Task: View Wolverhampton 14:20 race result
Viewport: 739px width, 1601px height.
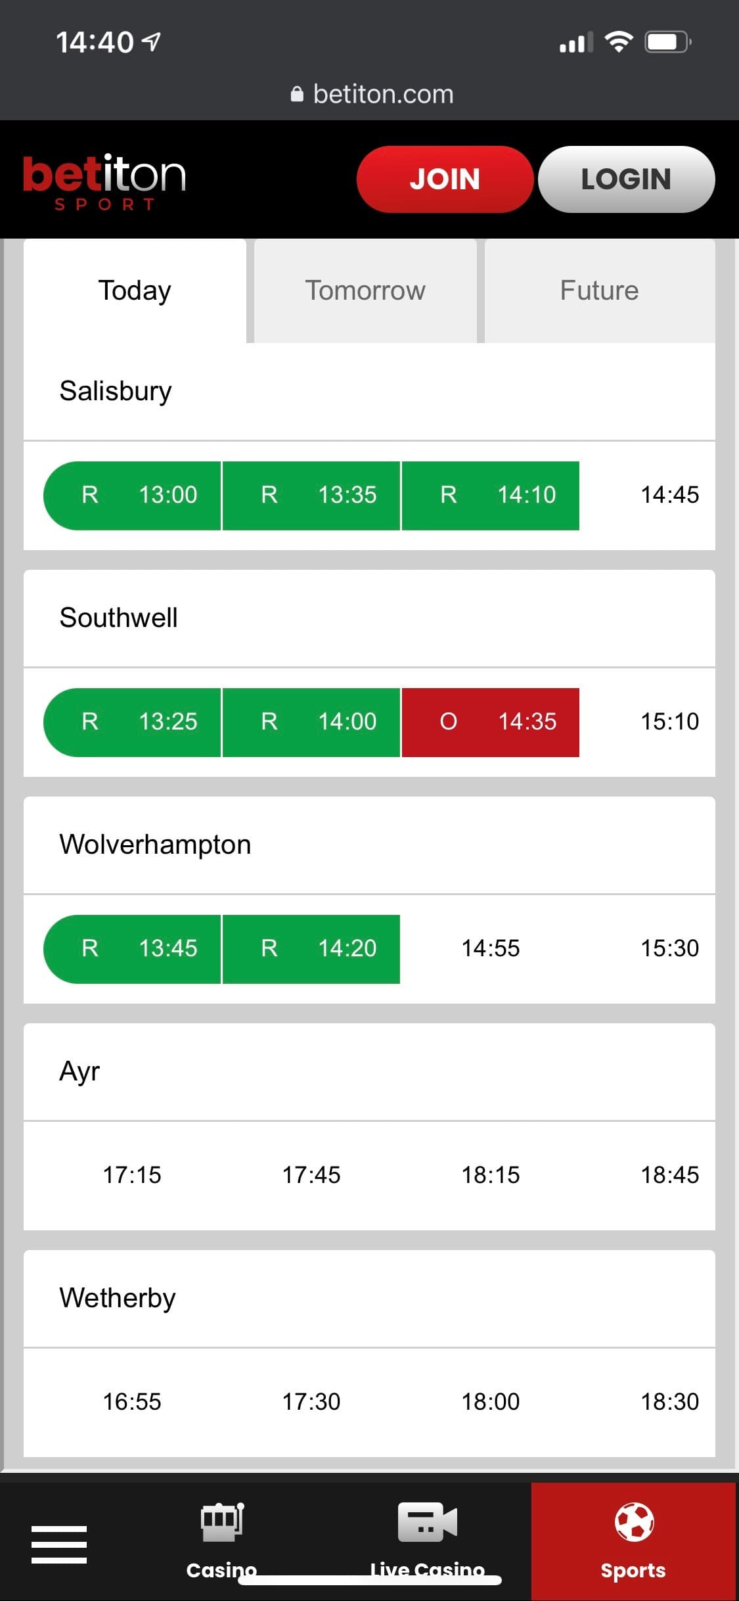Action: click(x=311, y=948)
